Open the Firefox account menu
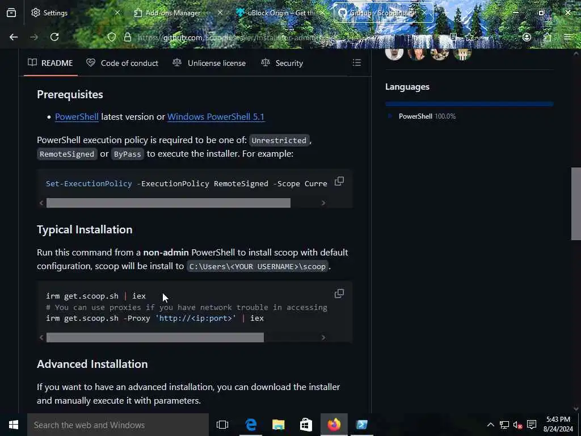The width and height of the screenshot is (581, 436). (x=527, y=37)
